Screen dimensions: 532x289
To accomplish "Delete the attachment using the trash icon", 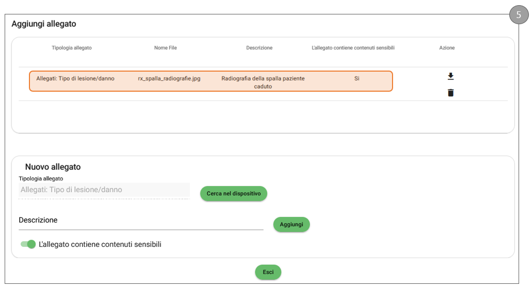I will click(x=450, y=93).
